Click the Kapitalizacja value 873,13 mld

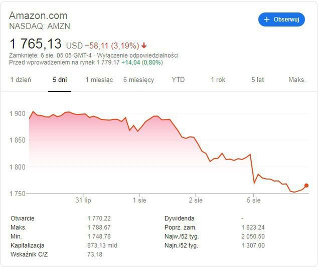point(102,245)
